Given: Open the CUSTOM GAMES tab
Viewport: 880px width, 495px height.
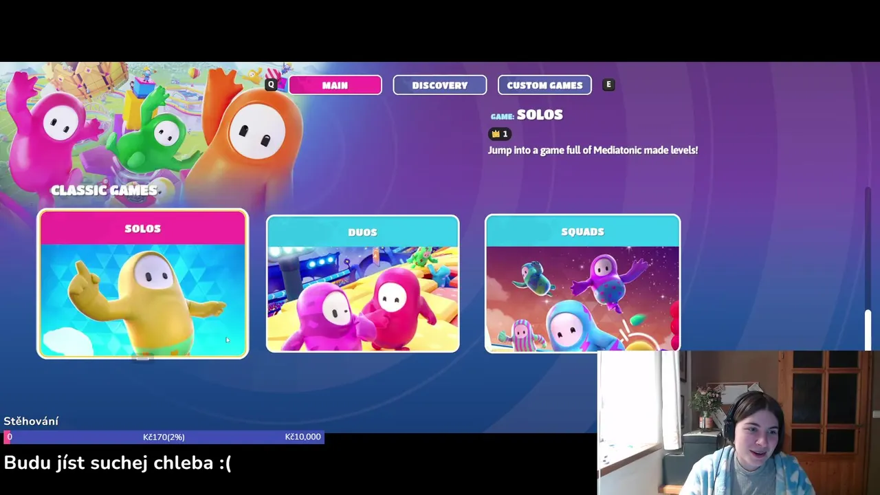Looking at the screenshot, I should 544,85.
